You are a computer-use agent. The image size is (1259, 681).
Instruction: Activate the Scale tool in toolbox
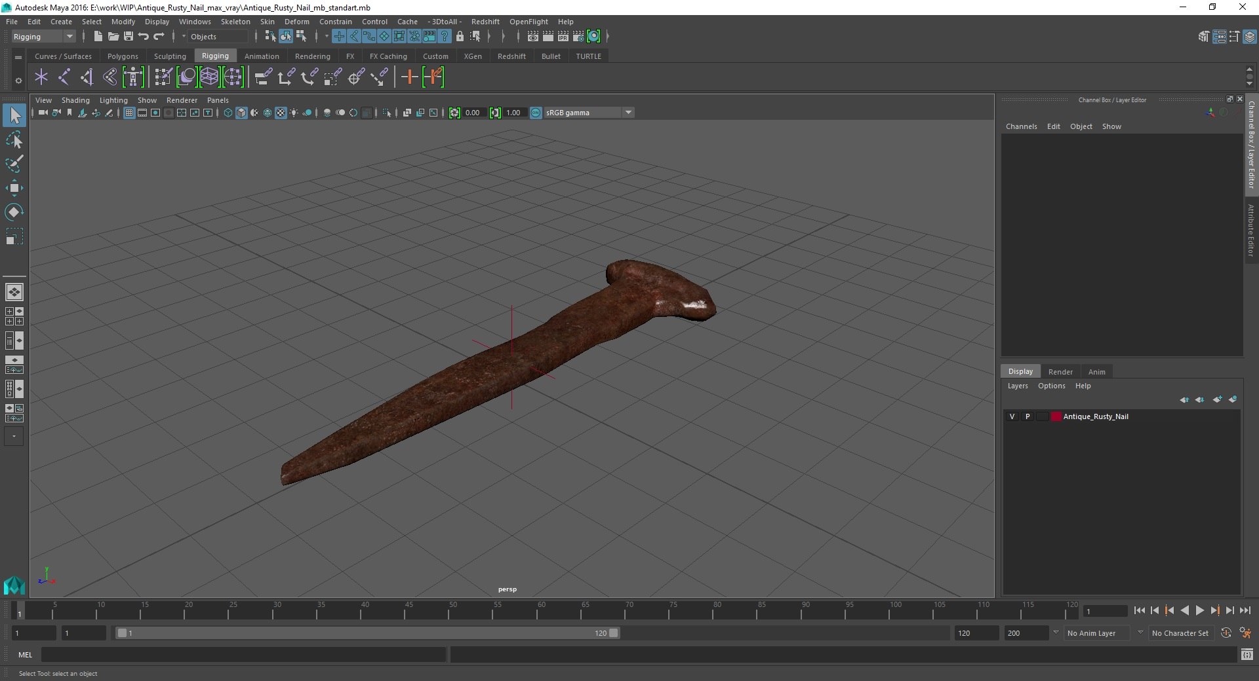[14, 236]
